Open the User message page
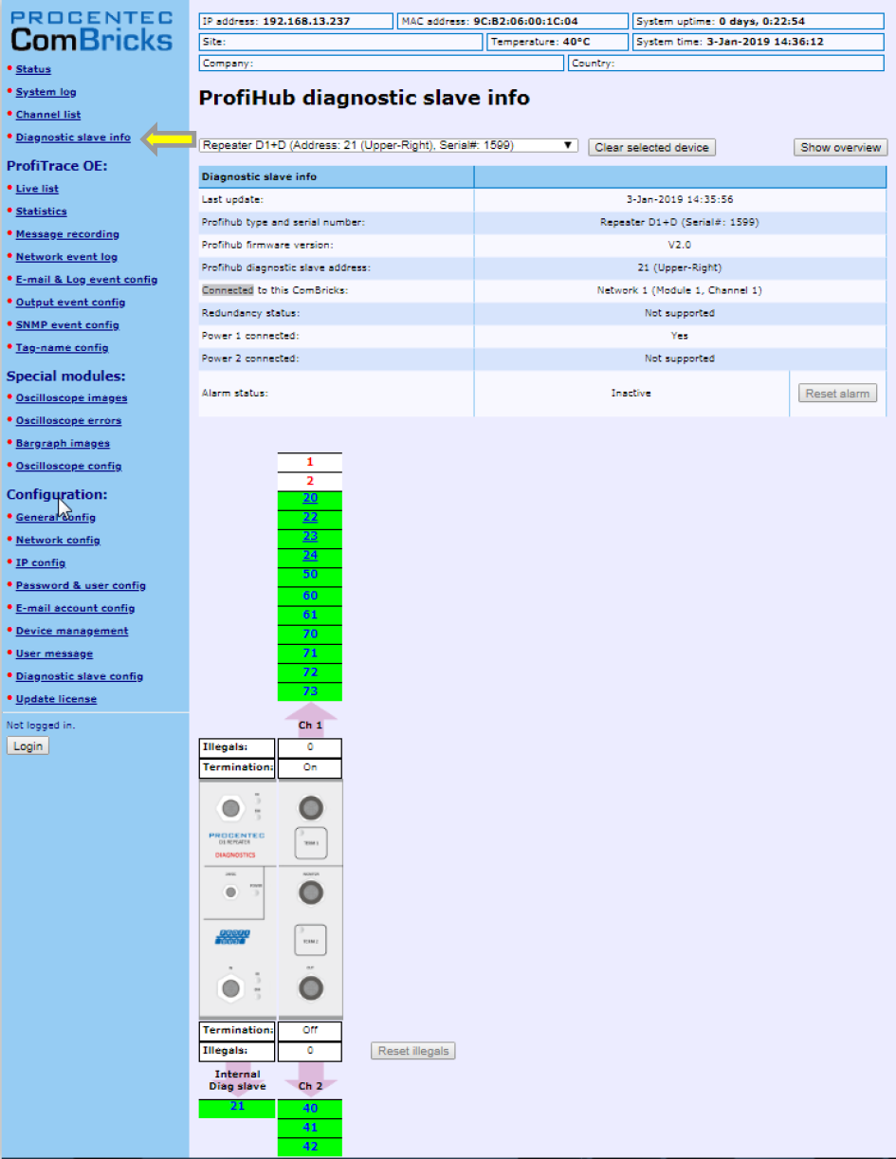The image size is (896, 1159). point(54,654)
